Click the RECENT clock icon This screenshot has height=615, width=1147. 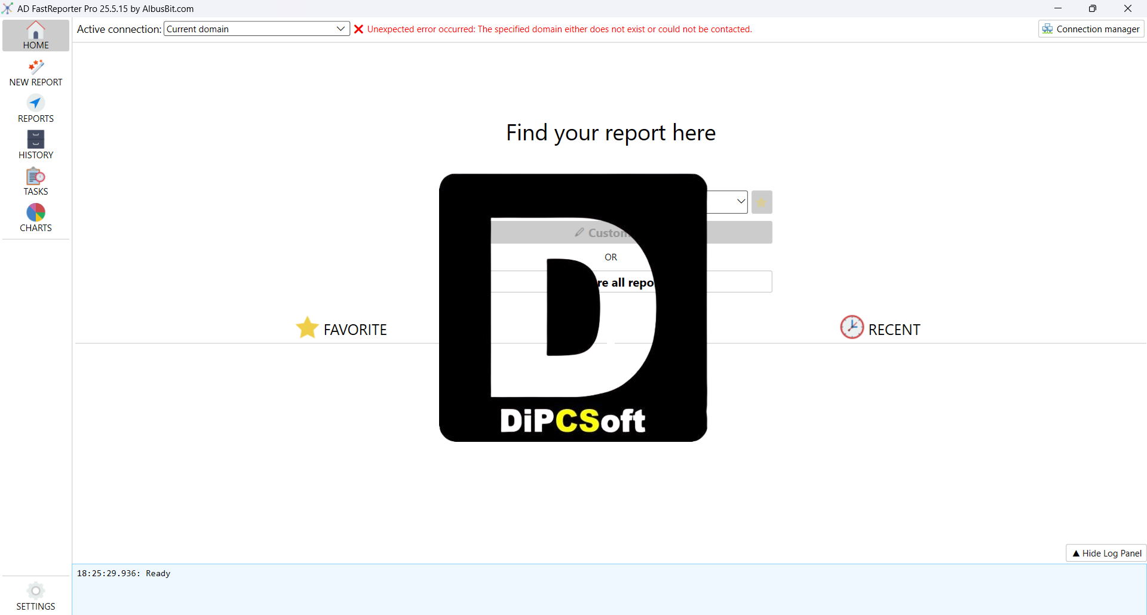[852, 327]
